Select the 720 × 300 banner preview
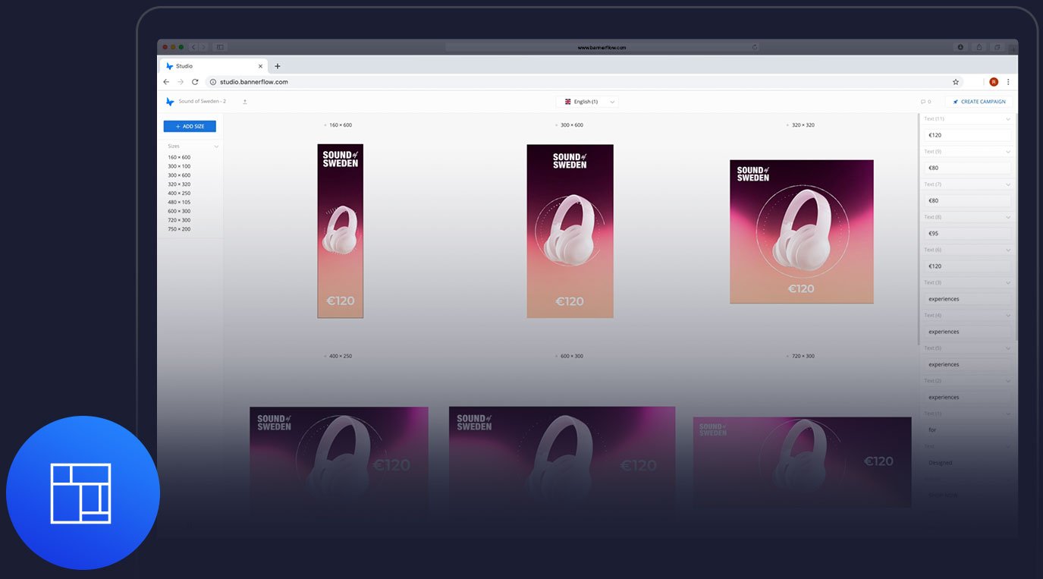This screenshot has width=1043, height=579. point(803,462)
